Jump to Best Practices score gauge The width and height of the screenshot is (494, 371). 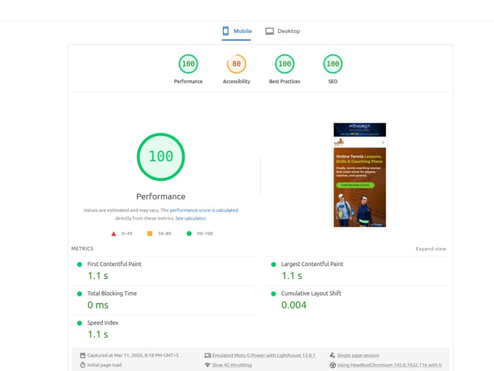click(x=285, y=64)
